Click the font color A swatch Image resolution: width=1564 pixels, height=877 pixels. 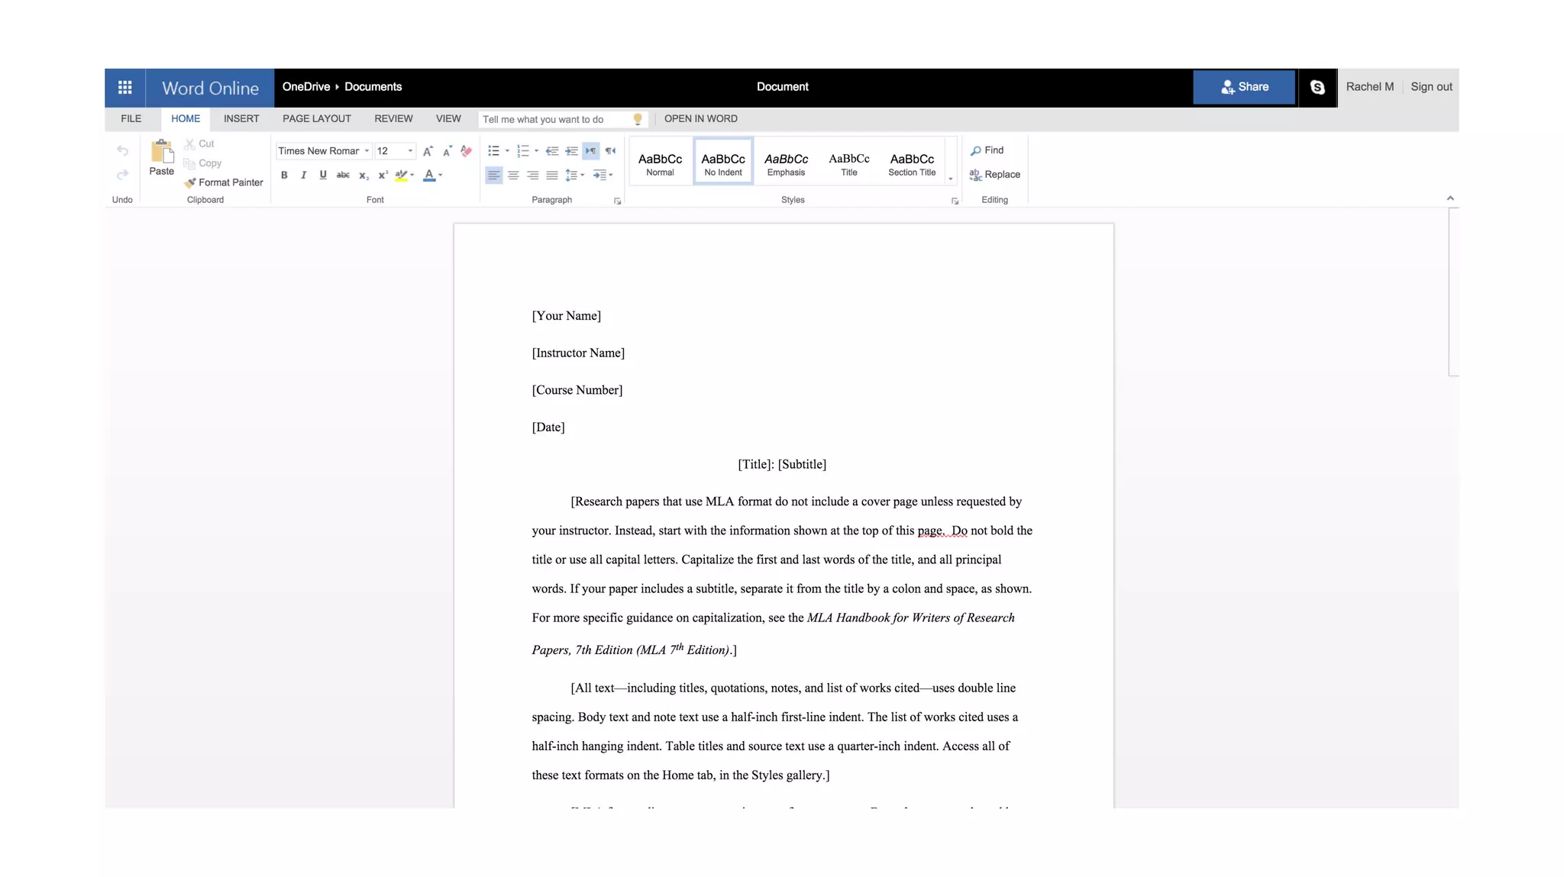429,176
